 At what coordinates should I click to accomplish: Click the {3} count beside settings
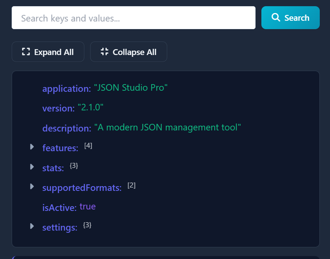(87, 225)
